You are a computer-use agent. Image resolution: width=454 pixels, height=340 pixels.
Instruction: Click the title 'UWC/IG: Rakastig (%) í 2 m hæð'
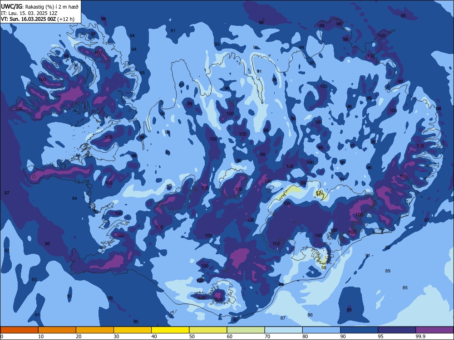click(x=39, y=7)
